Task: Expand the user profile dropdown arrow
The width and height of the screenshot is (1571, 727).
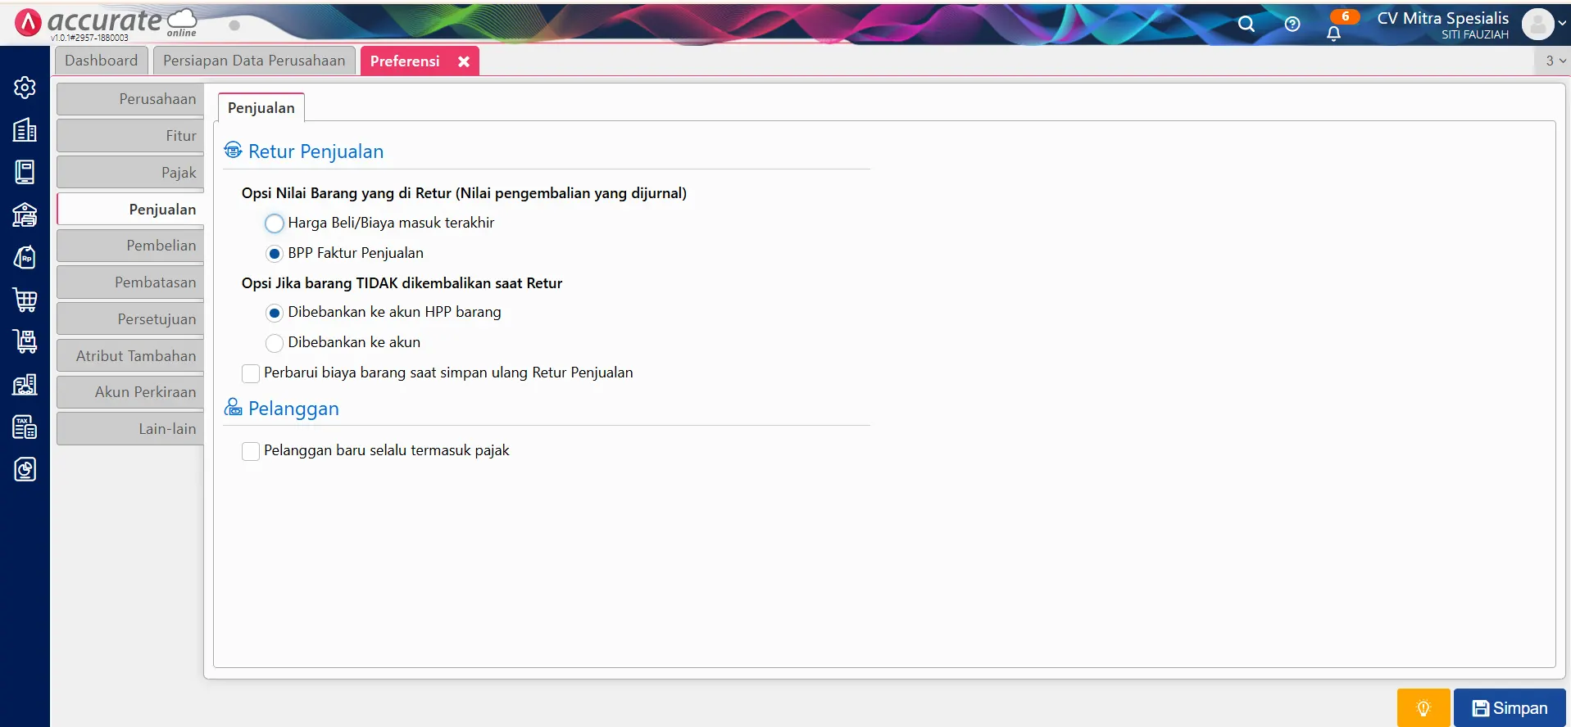Action: tap(1562, 24)
